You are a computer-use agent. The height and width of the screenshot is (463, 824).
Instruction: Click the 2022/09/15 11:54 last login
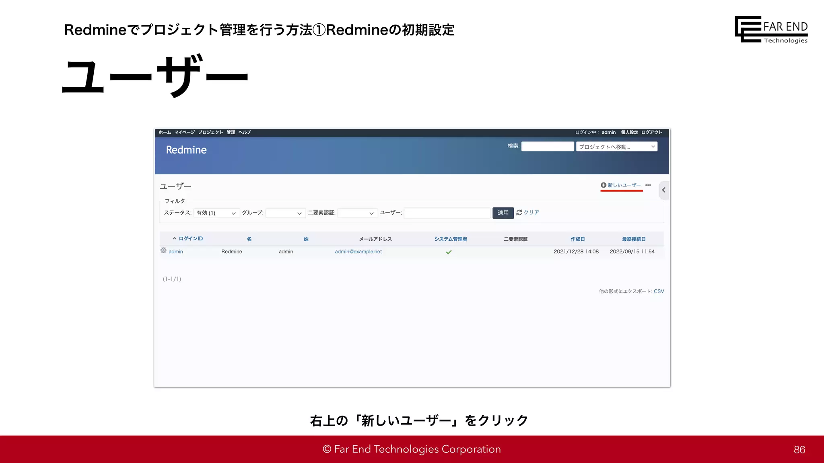[x=632, y=252]
